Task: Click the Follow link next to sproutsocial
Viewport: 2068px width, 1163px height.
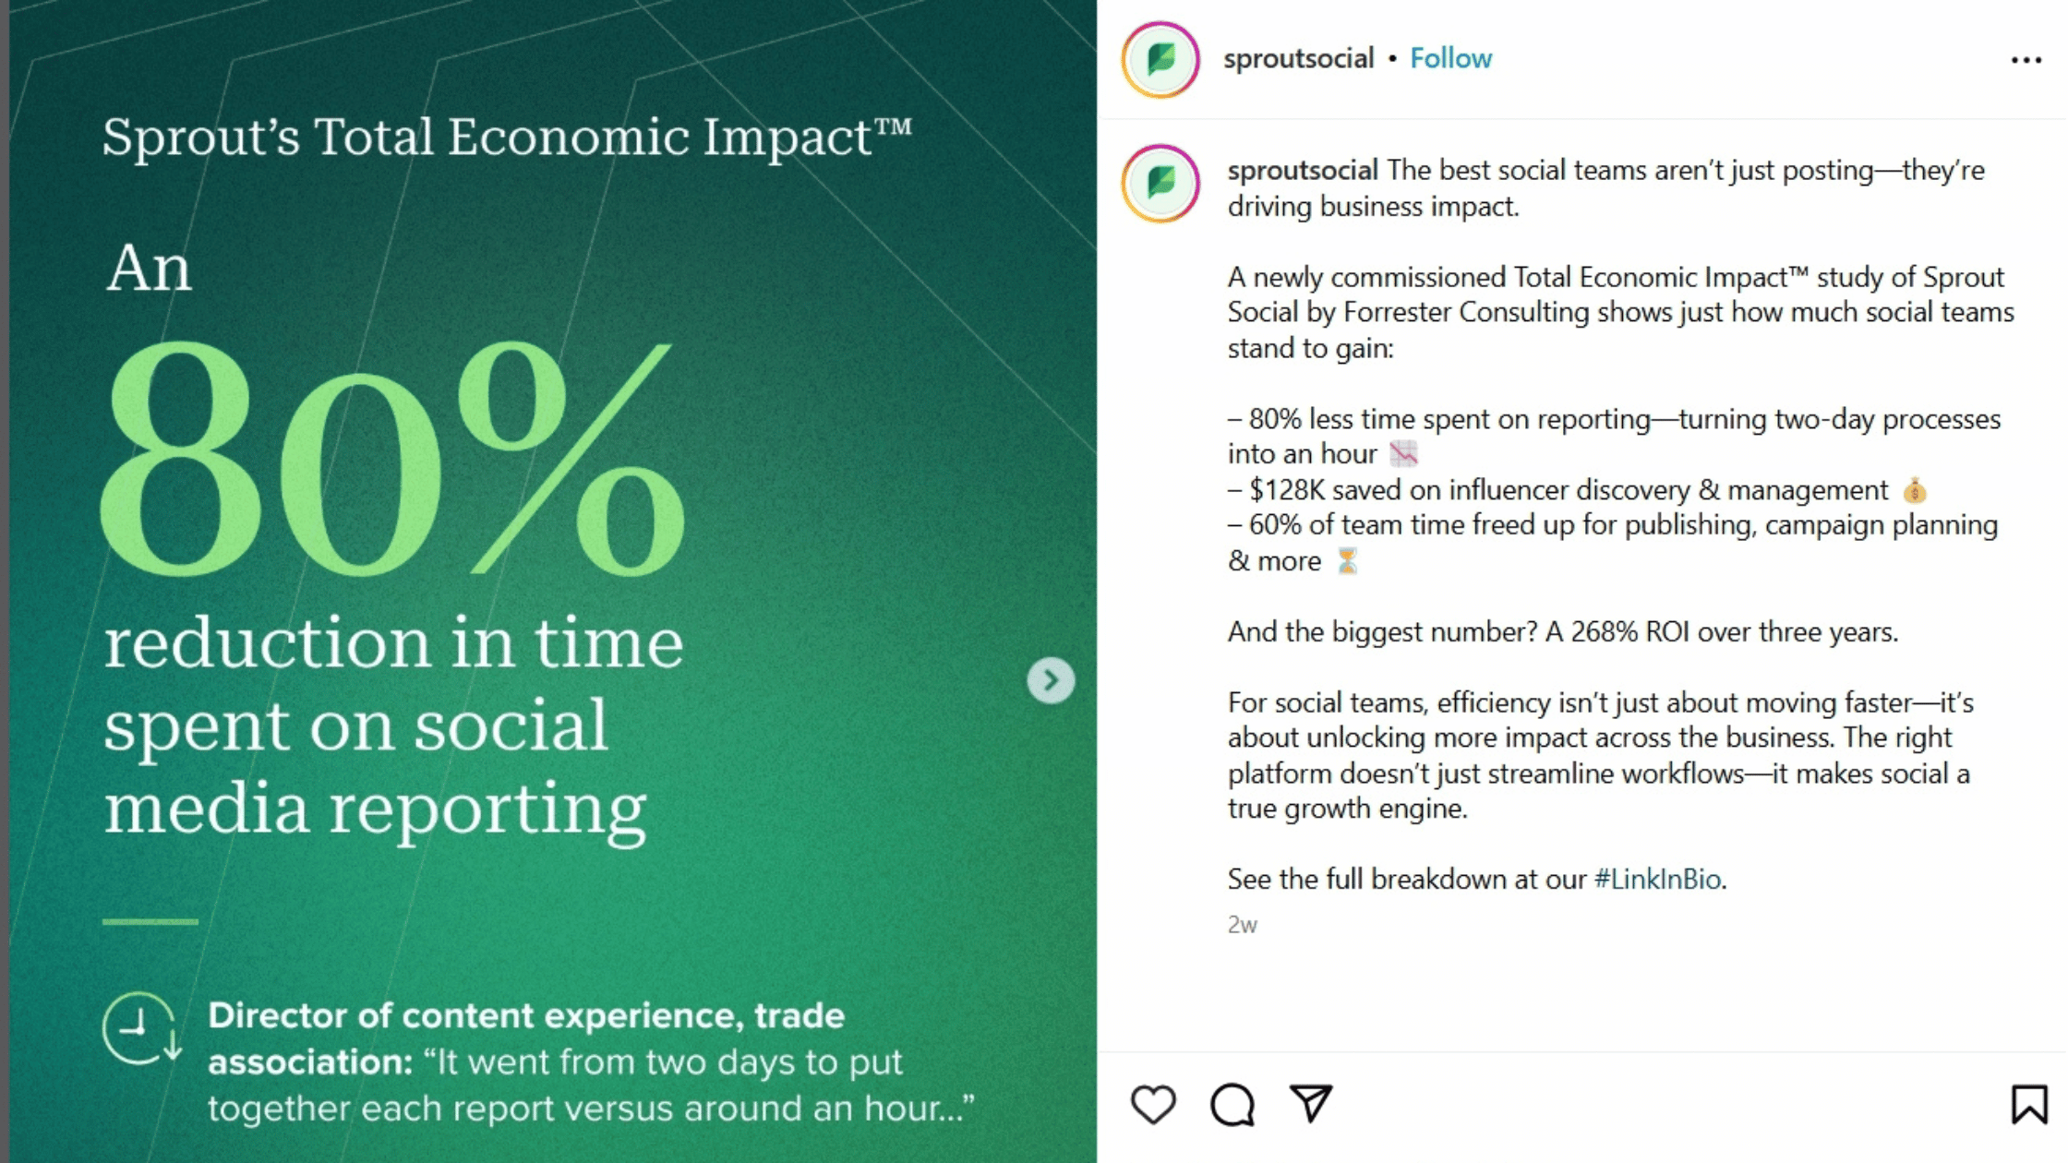Action: point(1451,57)
